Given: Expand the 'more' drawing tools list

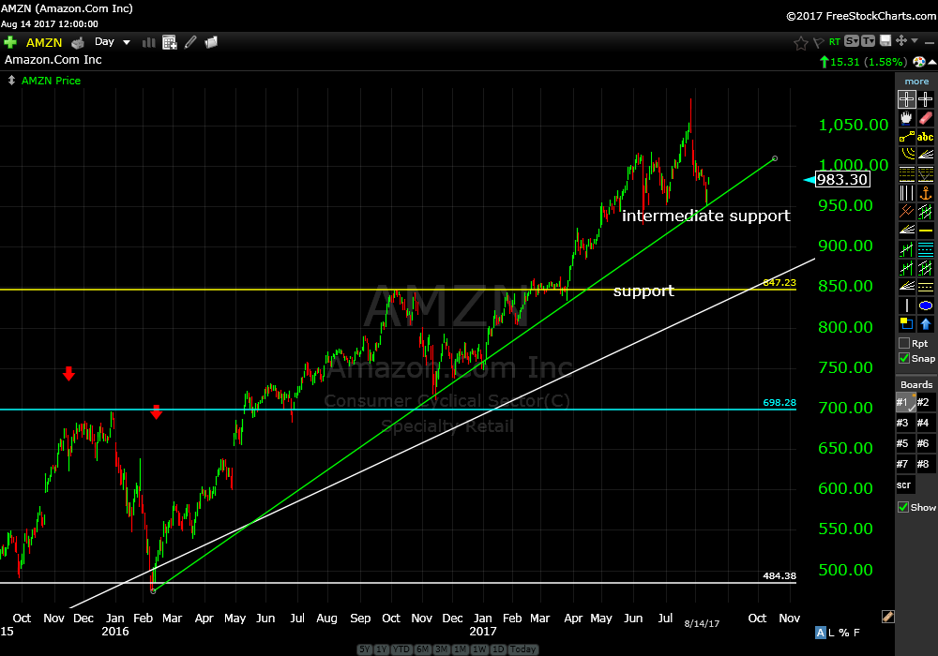Looking at the screenshot, I should click(916, 82).
